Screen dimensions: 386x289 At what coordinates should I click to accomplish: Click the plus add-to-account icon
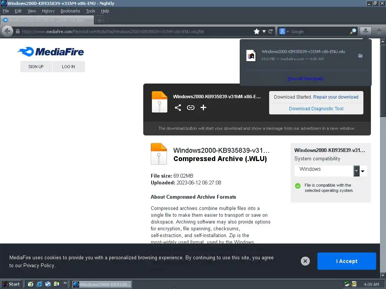203,107
